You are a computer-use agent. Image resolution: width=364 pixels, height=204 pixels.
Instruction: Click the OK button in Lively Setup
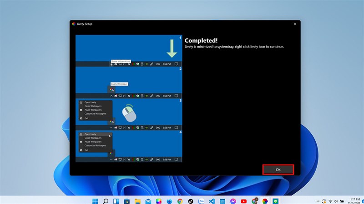click(278, 169)
